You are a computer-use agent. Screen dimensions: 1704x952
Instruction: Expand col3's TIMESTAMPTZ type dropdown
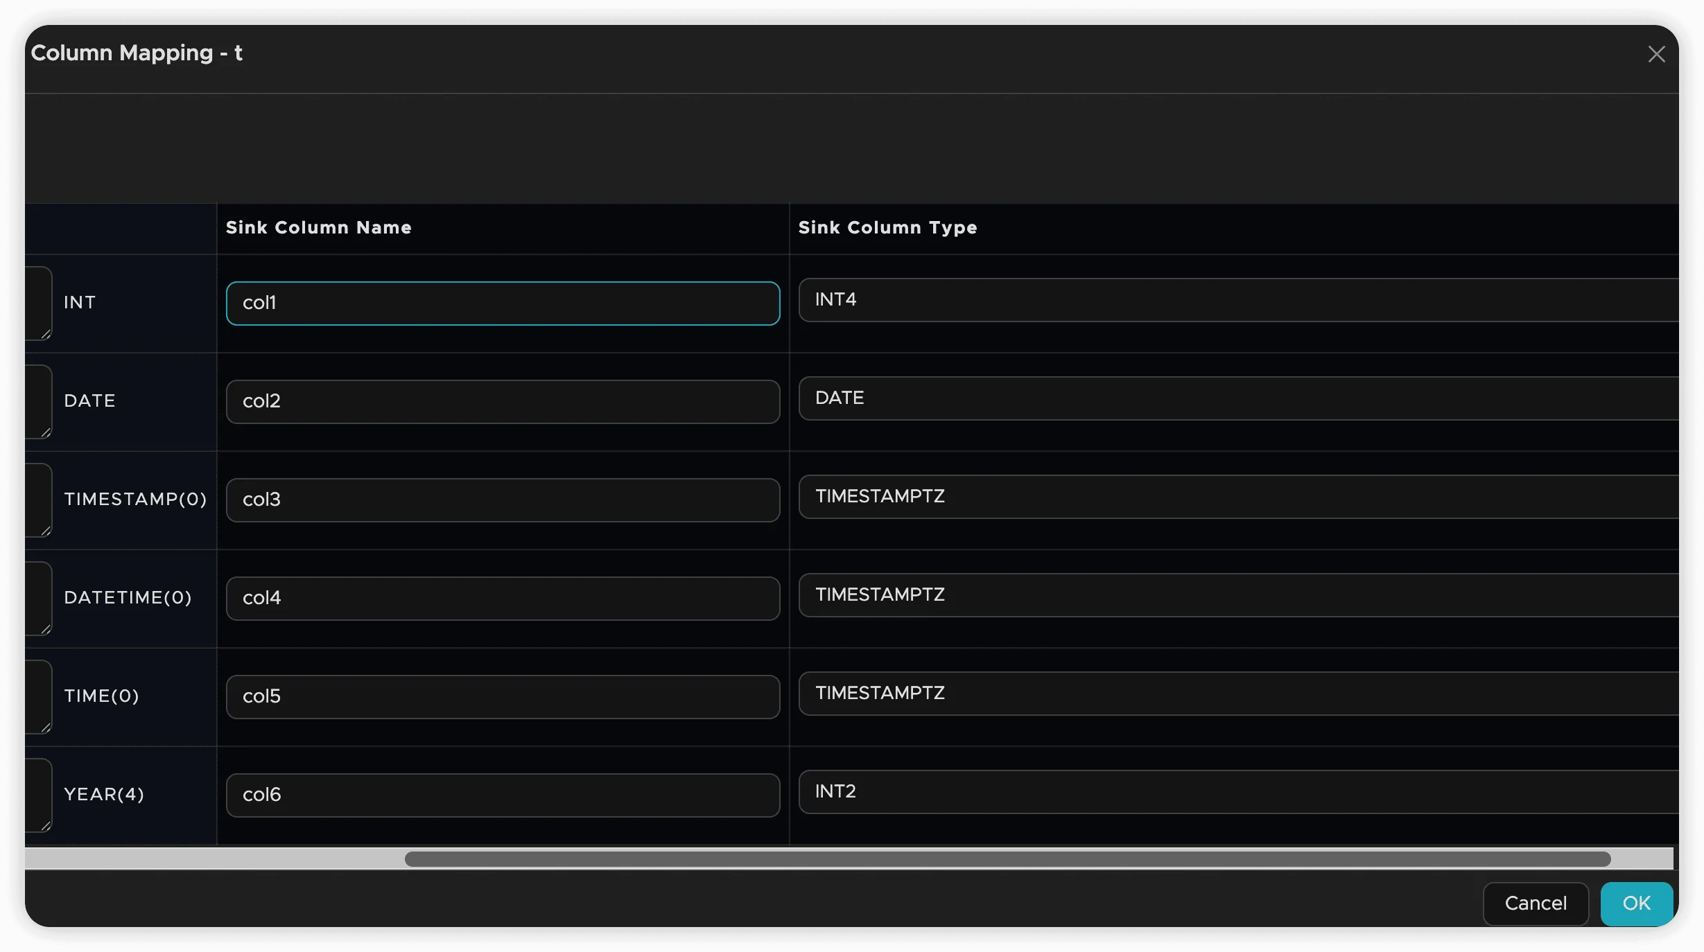[1237, 497]
